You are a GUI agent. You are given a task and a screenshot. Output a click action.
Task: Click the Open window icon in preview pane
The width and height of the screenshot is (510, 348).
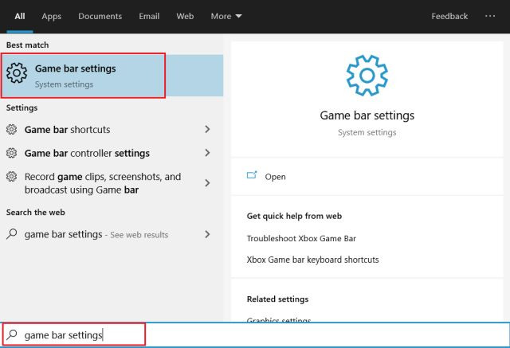(x=252, y=175)
